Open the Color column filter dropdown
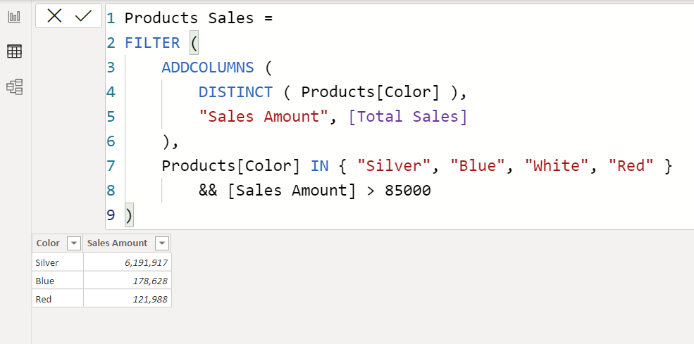 [73, 243]
